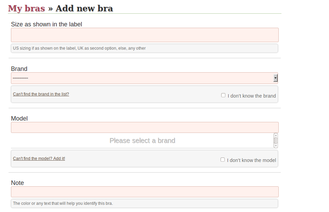Click the Model list scrollbar thumb
This screenshot has width=329, height=212.
[x=276, y=140]
